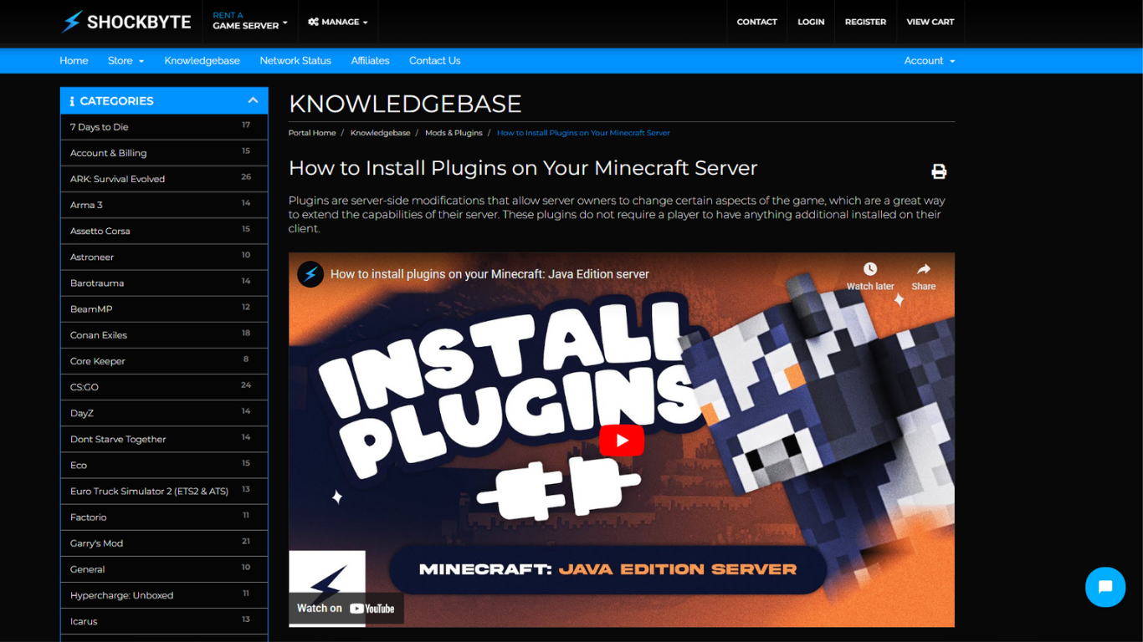This screenshot has height=642, width=1143.
Task: Open Euro Truck Simulator 2 category
Action: tap(164, 490)
